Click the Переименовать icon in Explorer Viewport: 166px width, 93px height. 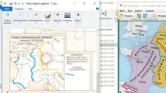[x=104, y=14]
